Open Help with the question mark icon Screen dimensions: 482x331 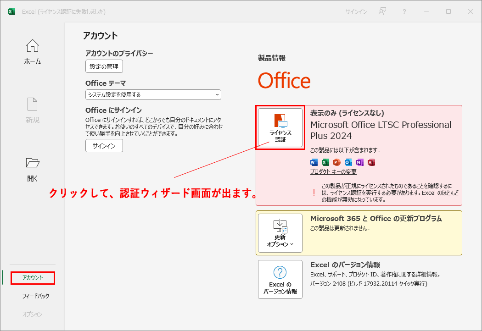[x=404, y=11]
